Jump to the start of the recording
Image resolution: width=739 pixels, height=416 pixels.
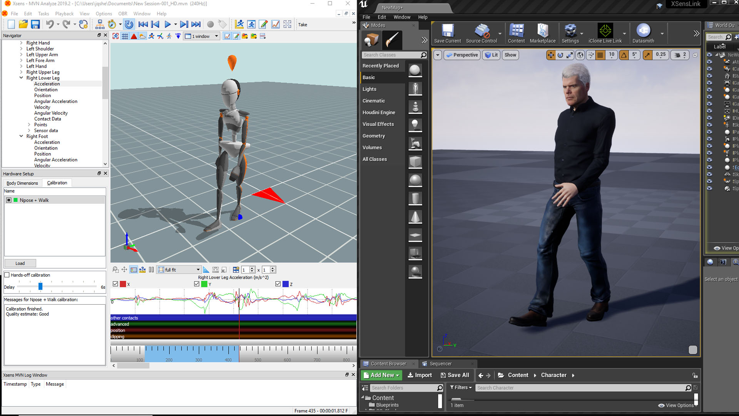pyautogui.click(x=143, y=25)
